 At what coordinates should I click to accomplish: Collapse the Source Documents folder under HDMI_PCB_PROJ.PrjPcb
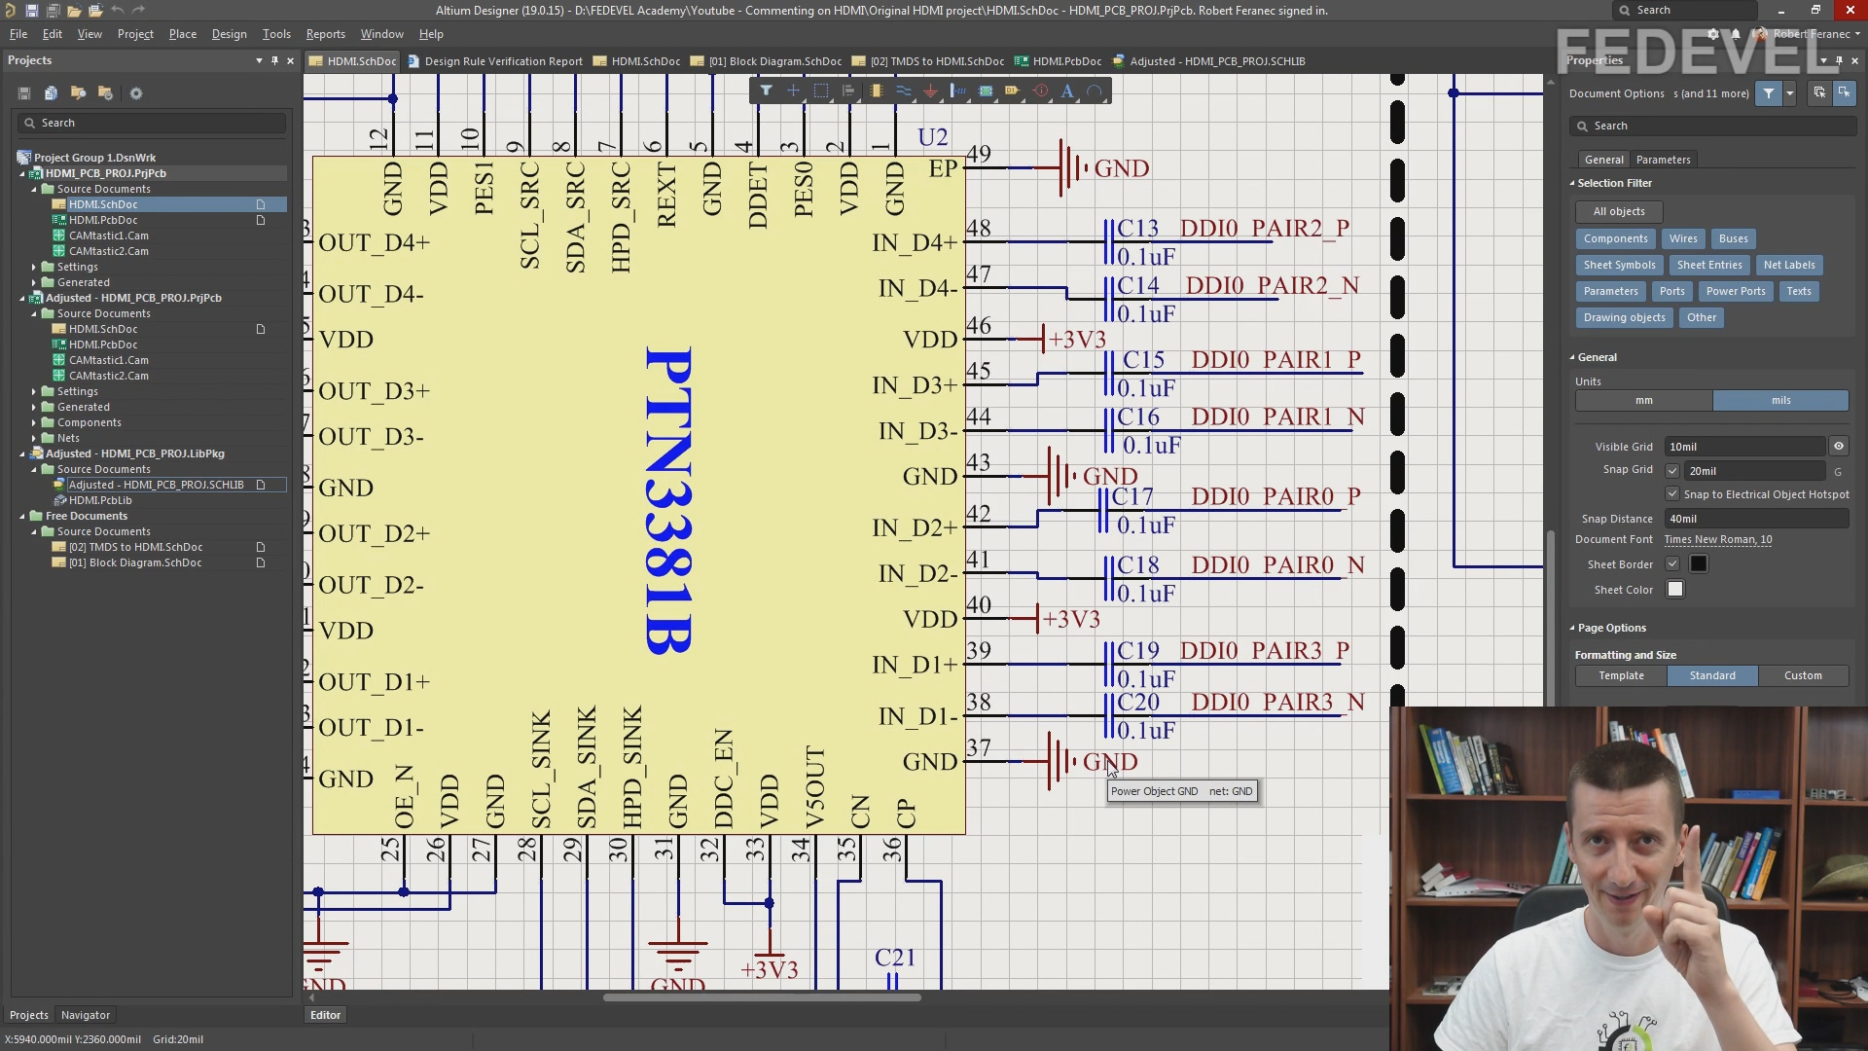coord(34,189)
